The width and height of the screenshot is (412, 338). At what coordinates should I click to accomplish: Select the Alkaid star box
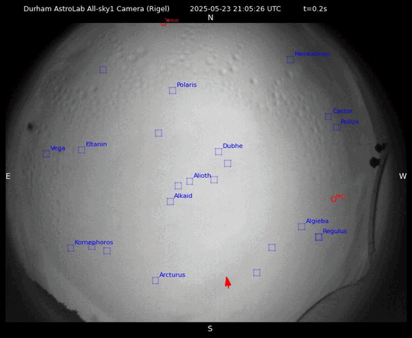pos(170,202)
